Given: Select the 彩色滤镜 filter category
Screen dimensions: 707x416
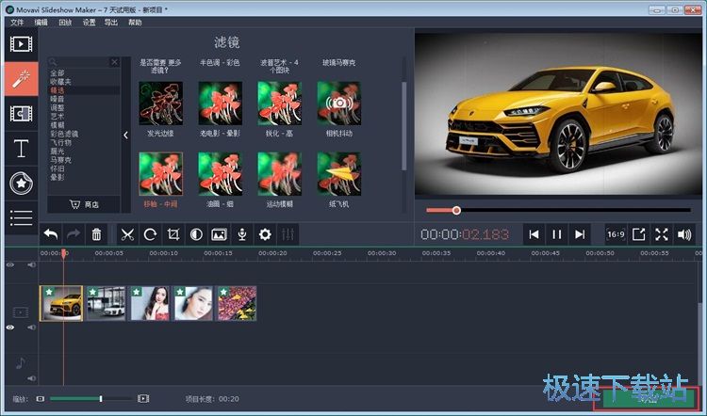Looking at the screenshot, I should 64,134.
